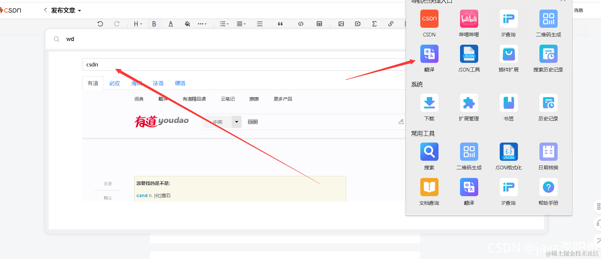The height and width of the screenshot is (259, 601).
Task: Click the redo icon in editor toolbar
Action: [117, 24]
